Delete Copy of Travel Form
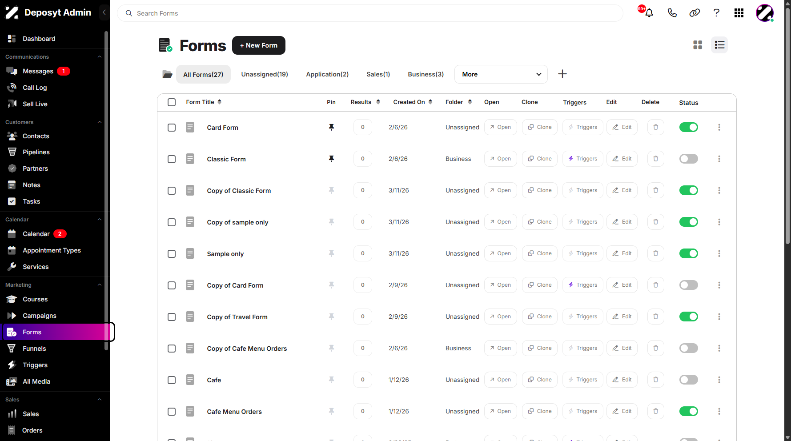 pyautogui.click(x=655, y=317)
